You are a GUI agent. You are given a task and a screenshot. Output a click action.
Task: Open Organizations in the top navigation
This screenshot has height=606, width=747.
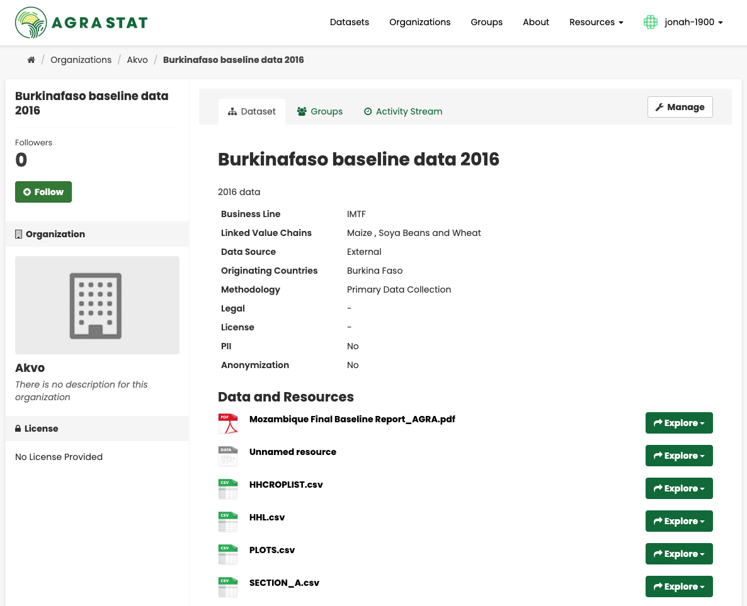point(419,23)
